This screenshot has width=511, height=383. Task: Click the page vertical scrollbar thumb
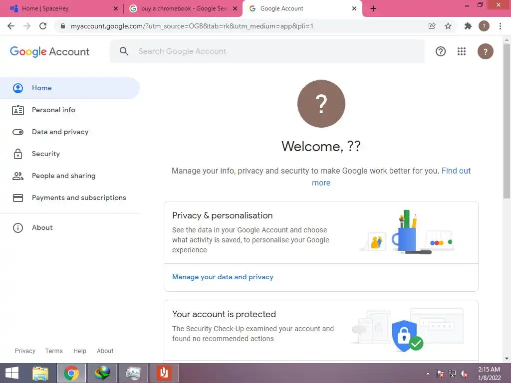point(507,121)
